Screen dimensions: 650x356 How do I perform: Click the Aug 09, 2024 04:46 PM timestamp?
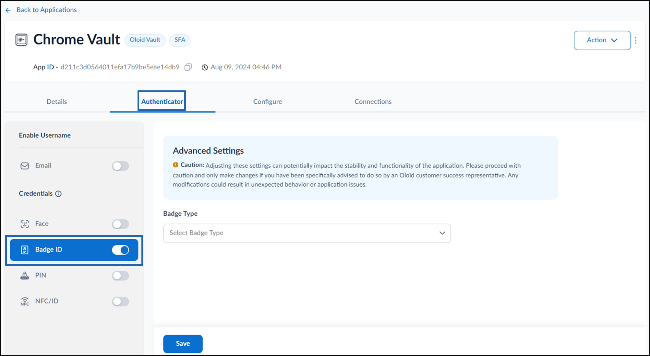pos(246,67)
